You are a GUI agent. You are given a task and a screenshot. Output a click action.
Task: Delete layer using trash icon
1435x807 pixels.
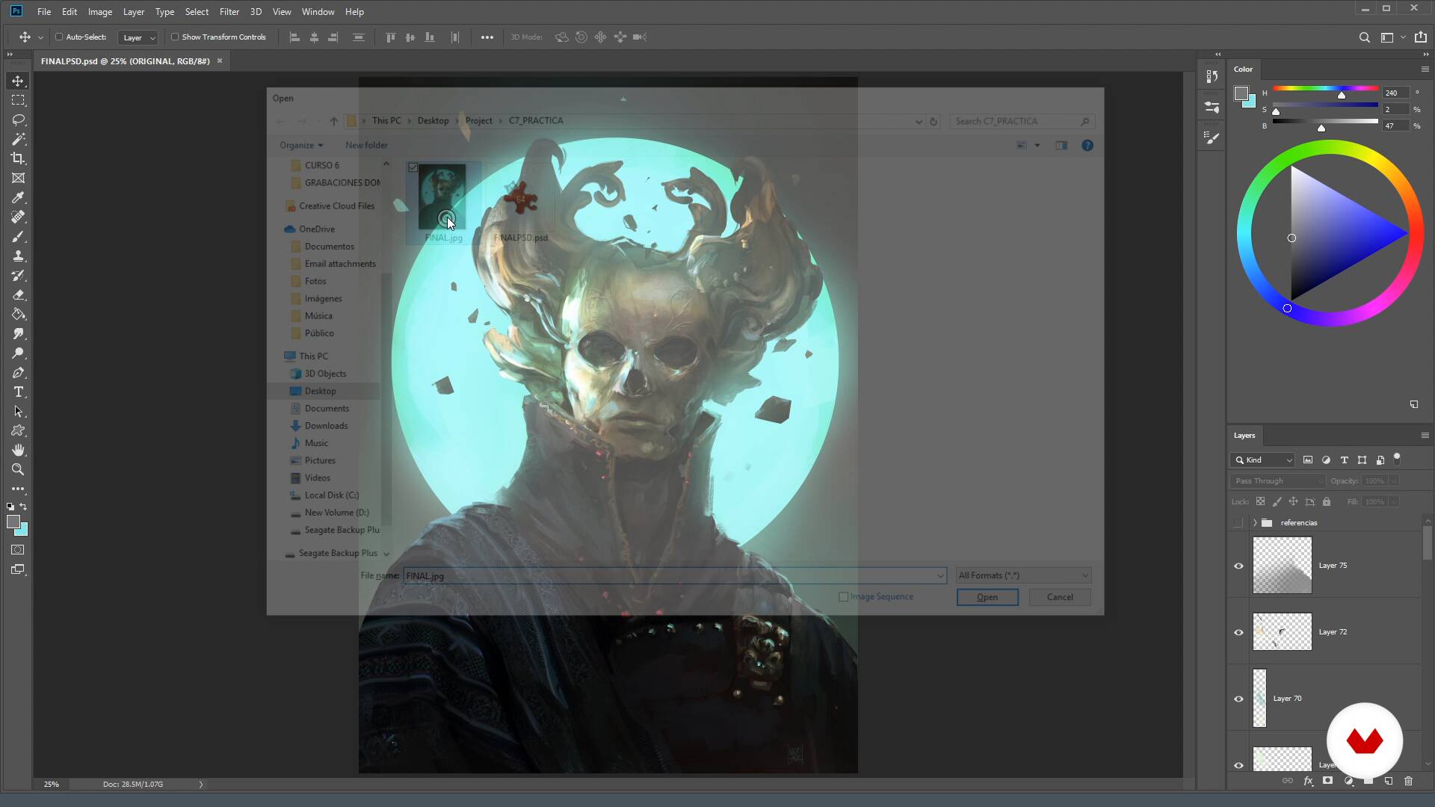pos(1408,781)
